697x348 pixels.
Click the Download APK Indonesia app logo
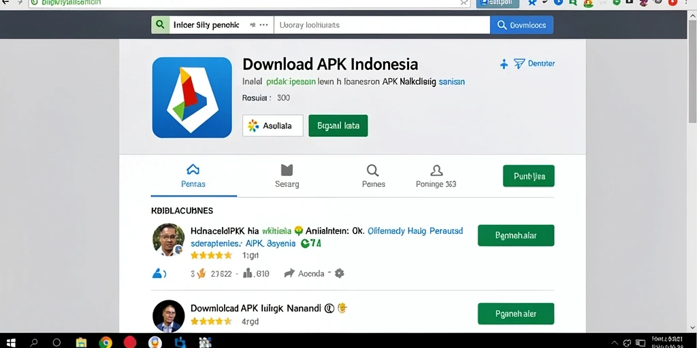192,97
